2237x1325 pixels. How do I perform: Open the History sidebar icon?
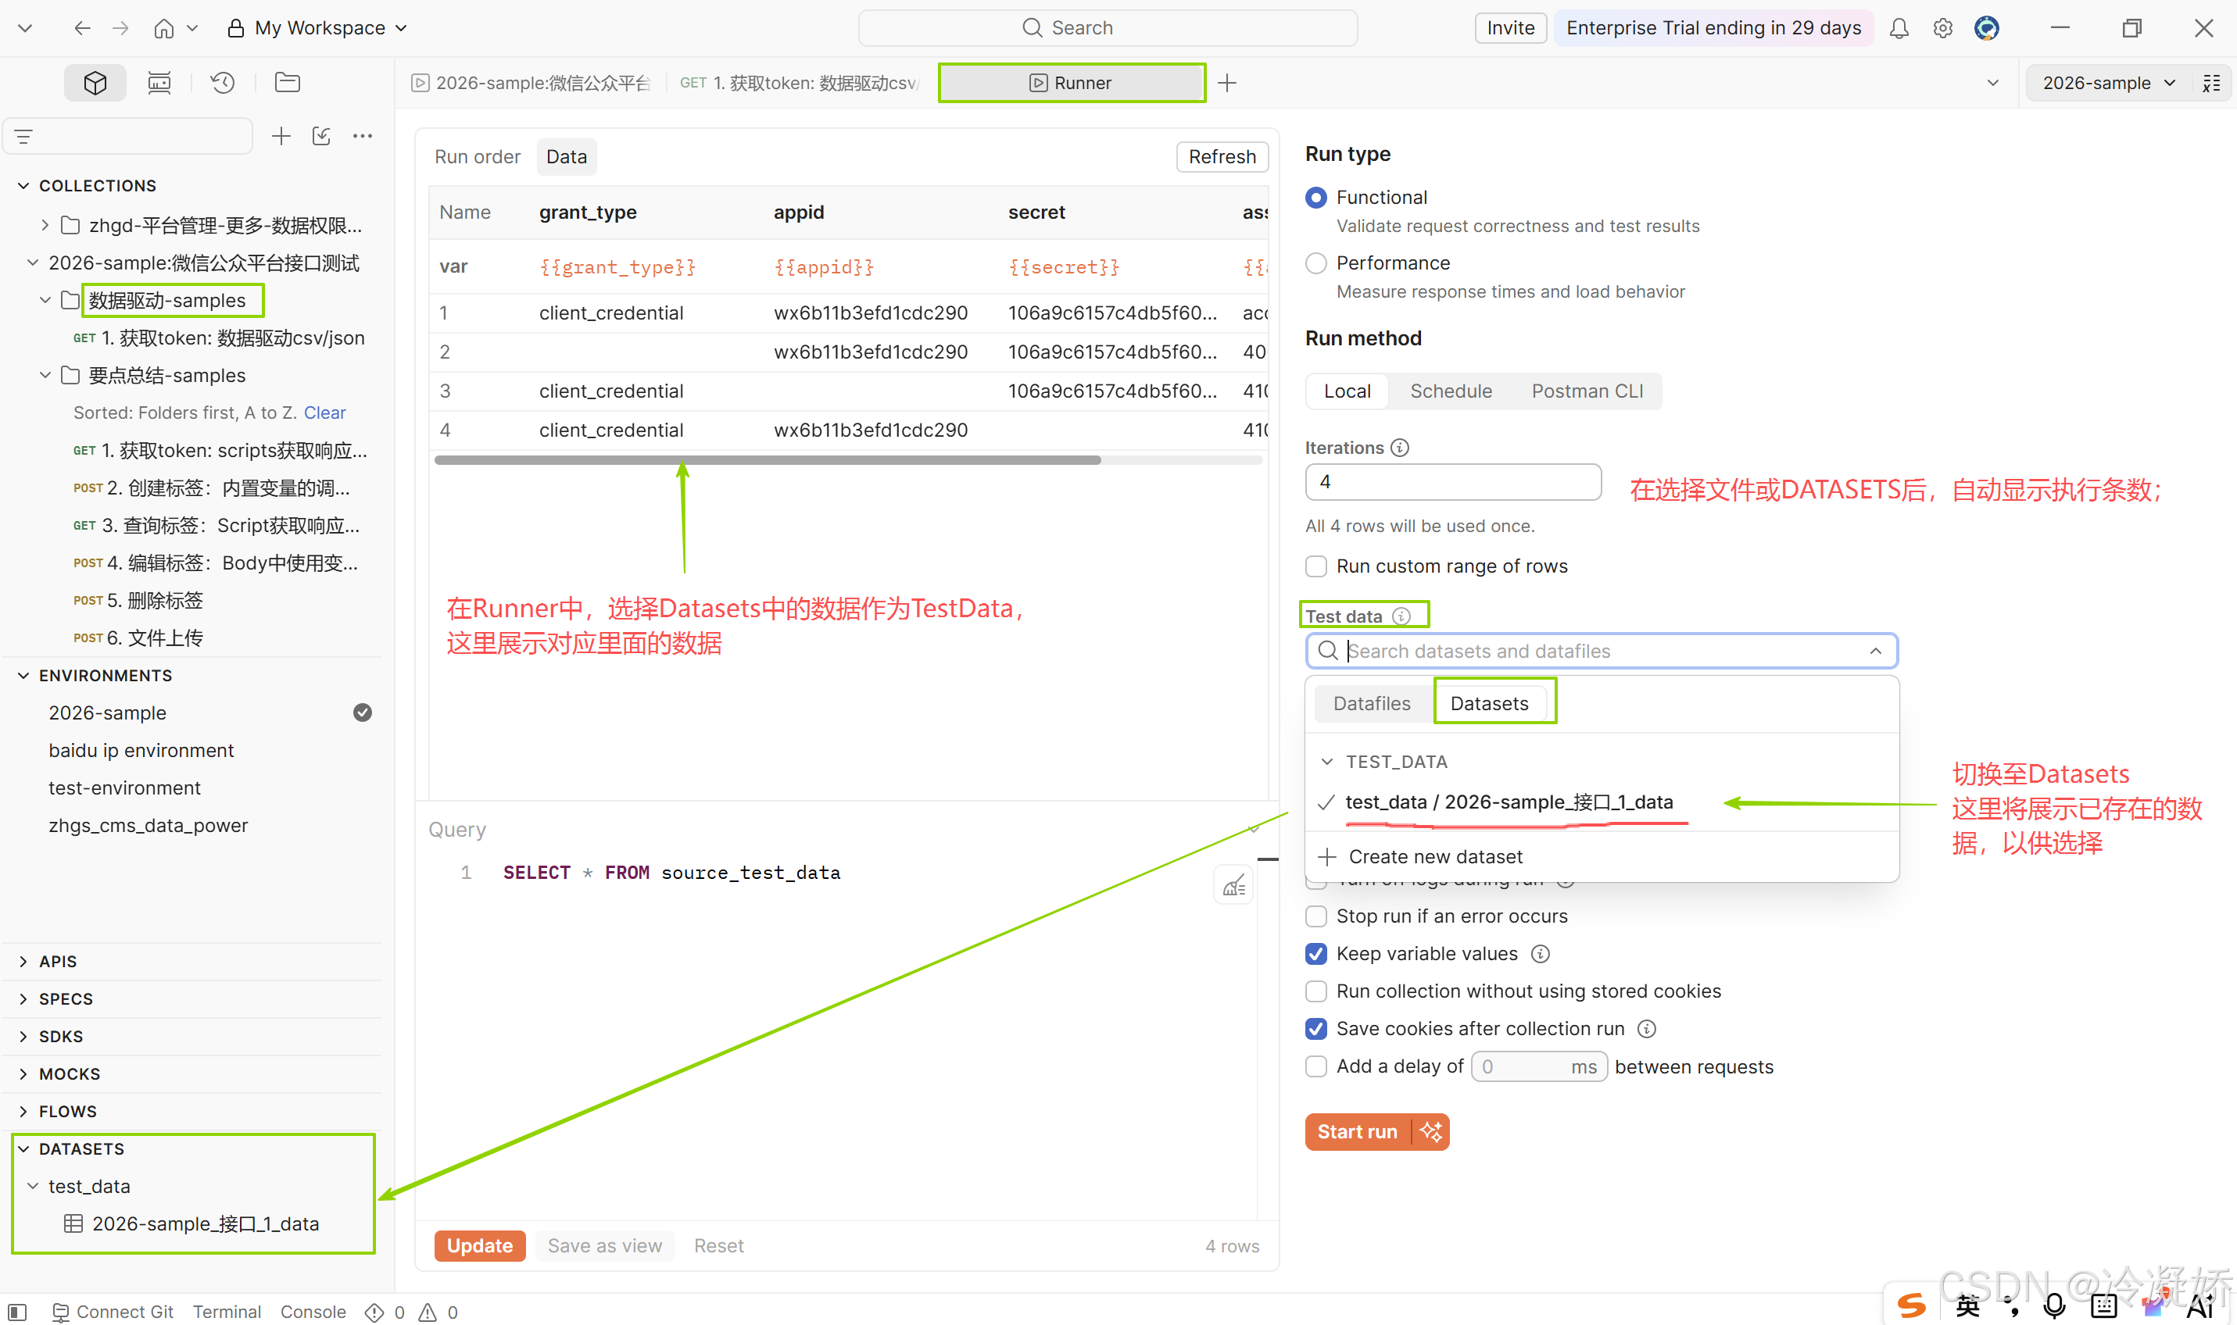click(x=222, y=83)
